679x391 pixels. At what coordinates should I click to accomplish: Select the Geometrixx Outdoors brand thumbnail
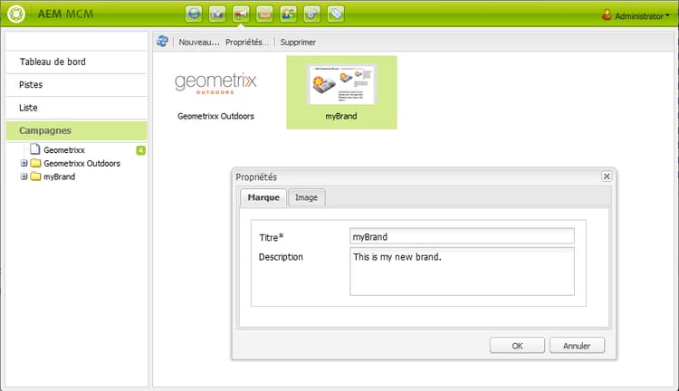coord(215,82)
